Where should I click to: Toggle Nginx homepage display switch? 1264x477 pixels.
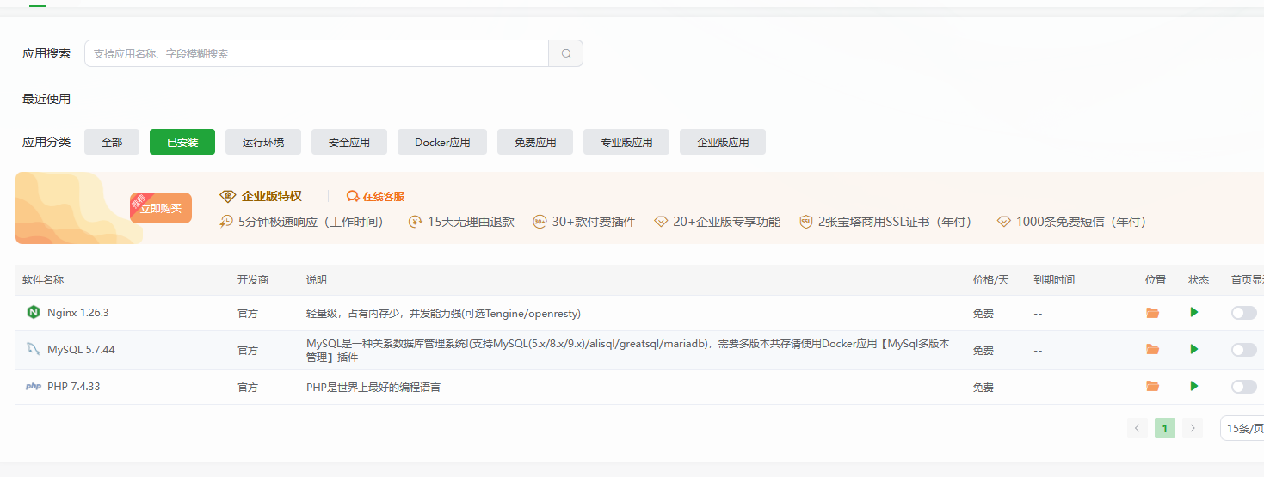pyautogui.click(x=1244, y=313)
